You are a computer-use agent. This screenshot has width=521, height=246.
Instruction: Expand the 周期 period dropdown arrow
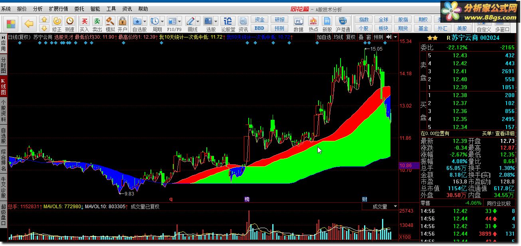click(x=162, y=21)
